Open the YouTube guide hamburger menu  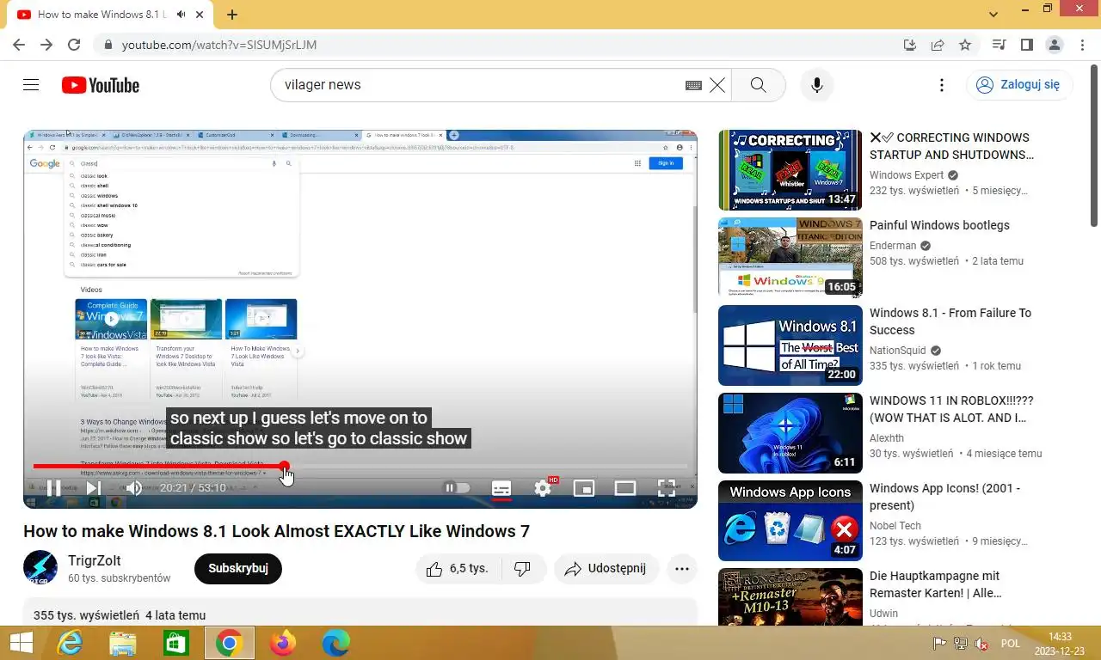[x=31, y=84]
